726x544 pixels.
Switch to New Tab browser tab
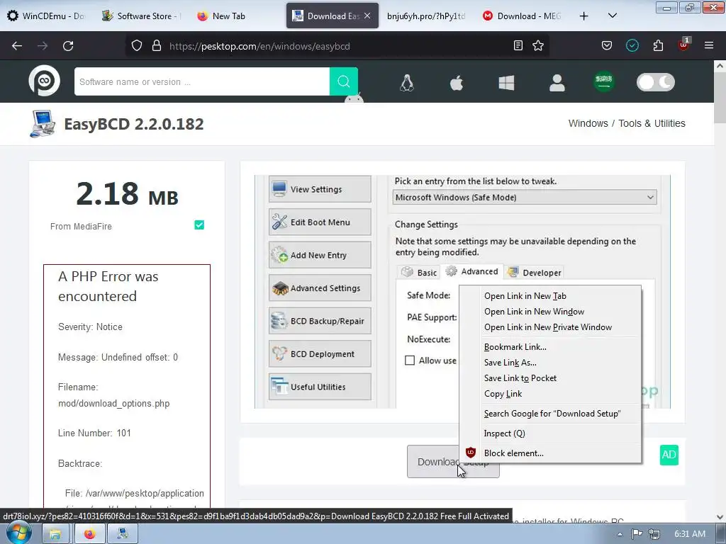[237, 16]
